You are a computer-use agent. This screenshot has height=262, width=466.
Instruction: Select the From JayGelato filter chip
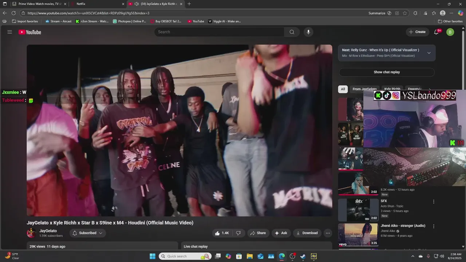(x=364, y=89)
